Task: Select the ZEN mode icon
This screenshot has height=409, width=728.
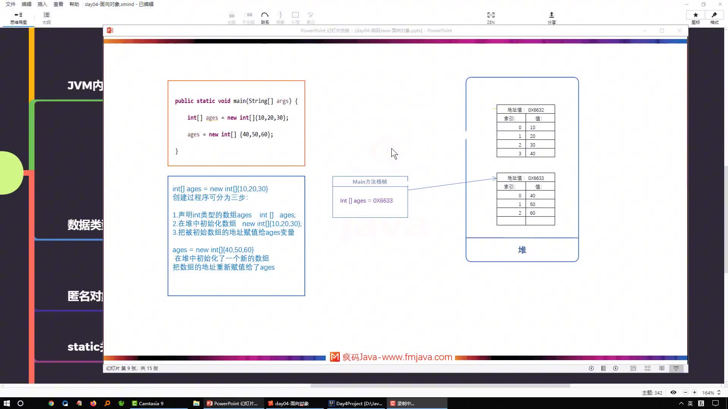Action: (x=491, y=14)
